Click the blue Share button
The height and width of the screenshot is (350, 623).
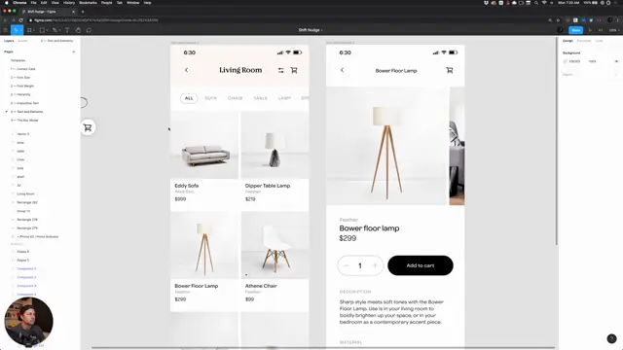click(x=575, y=30)
